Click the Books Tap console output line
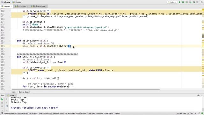204x115 pixels. 17,100
